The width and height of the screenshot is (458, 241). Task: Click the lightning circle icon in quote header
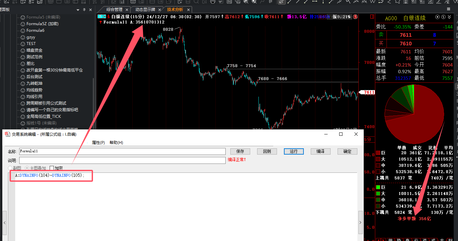(x=443, y=17)
